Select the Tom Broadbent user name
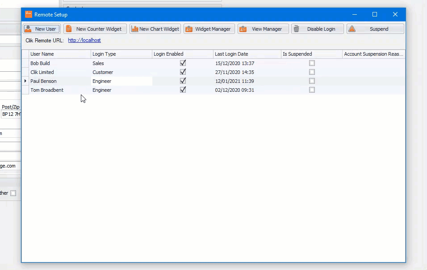Screen dimensions: 427x270 [x=47, y=90]
